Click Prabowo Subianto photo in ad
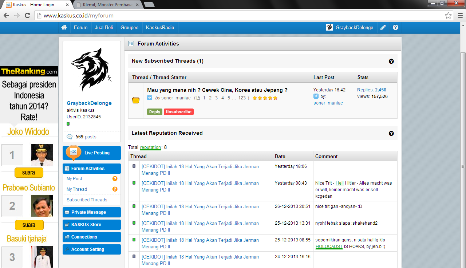 pos(42,206)
